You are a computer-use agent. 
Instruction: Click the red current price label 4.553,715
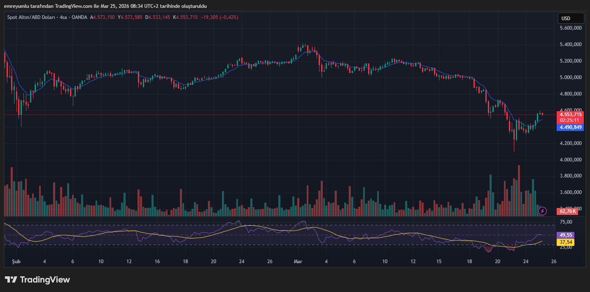tap(570, 114)
